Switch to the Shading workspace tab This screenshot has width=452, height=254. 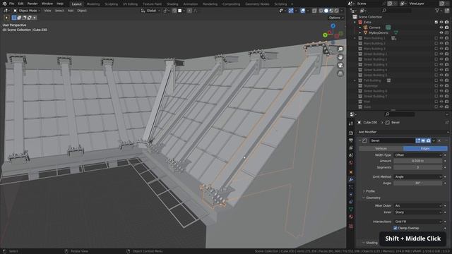tap(172, 4)
